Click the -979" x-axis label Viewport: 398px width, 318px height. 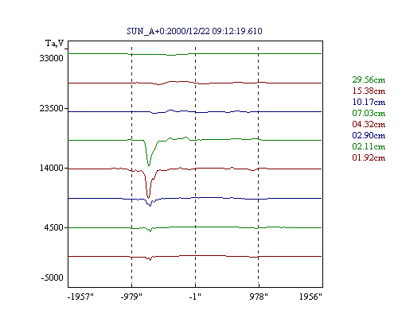tap(131, 297)
